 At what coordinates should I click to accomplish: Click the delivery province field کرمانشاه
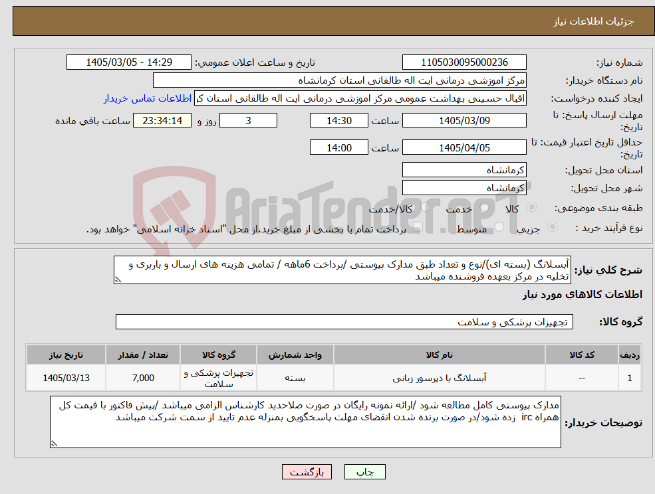[x=464, y=170]
